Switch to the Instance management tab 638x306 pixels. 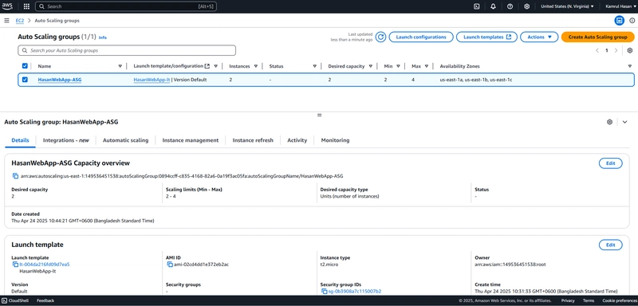tap(191, 140)
